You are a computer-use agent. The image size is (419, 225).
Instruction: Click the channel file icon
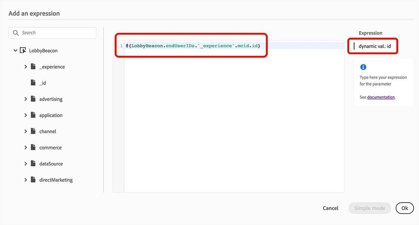[33, 131]
